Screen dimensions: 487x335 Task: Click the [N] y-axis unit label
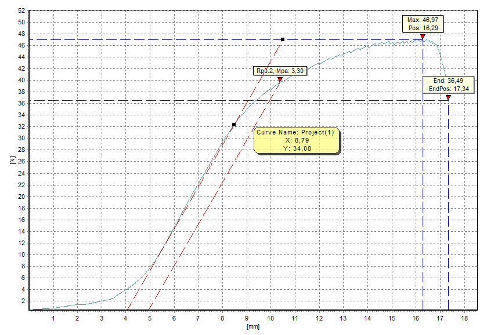12,160
